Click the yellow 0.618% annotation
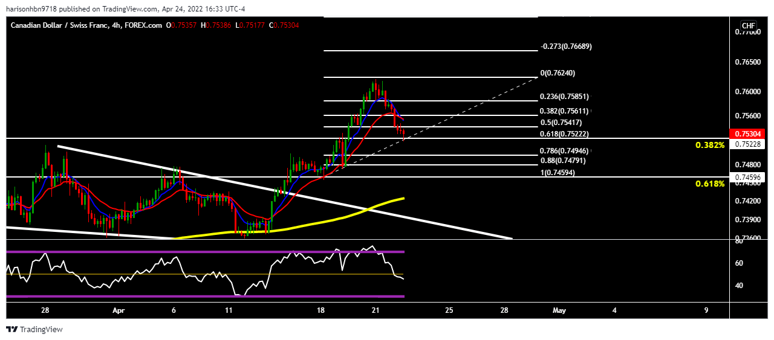The width and height of the screenshot is (774, 340). pyautogui.click(x=709, y=183)
